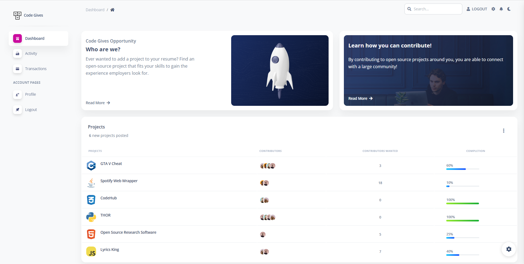Screen dimensions: 524x264
Task: Click the pink Dashboard shop icon
Action: pos(17,38)
